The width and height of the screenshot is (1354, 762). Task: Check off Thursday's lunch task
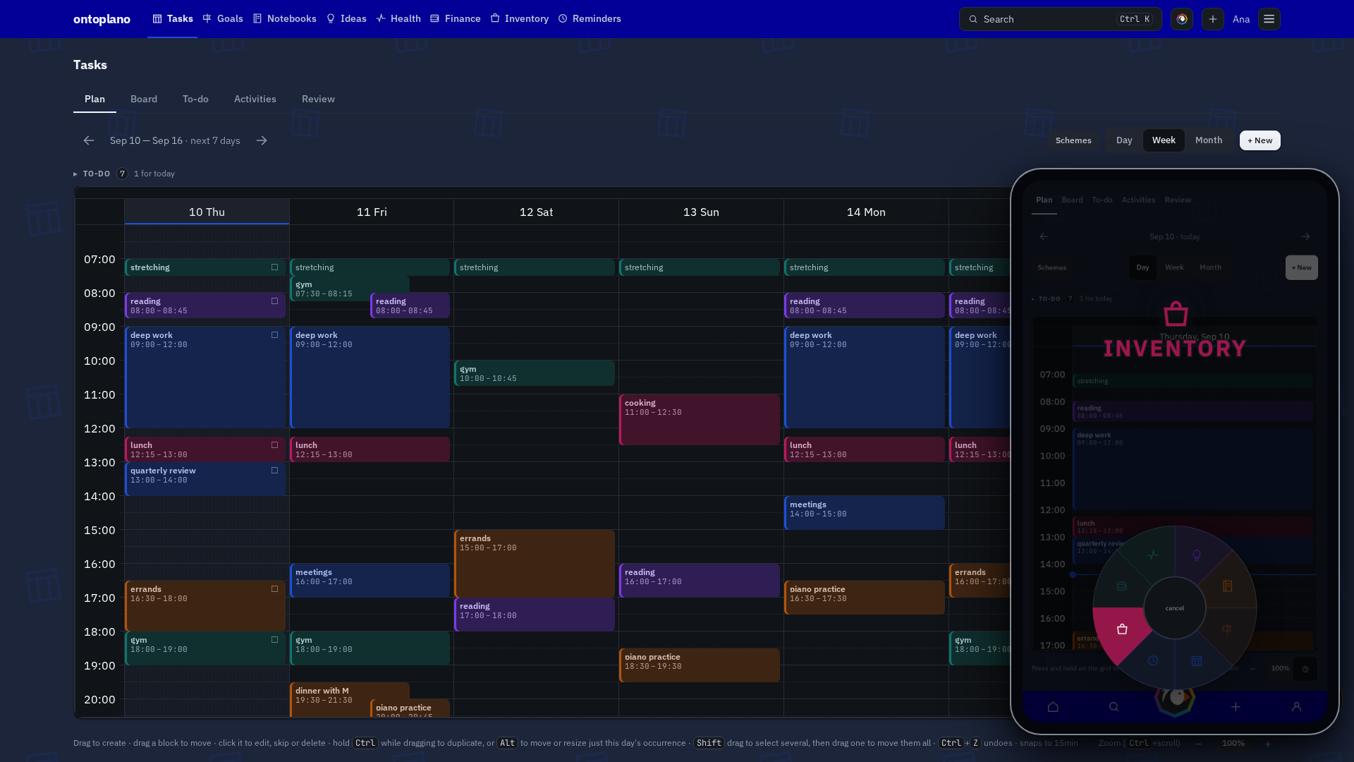pos(275,445)
